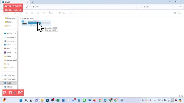
Task: Click the Paste icon in the toolbar
Action: (x=26, y=13)
